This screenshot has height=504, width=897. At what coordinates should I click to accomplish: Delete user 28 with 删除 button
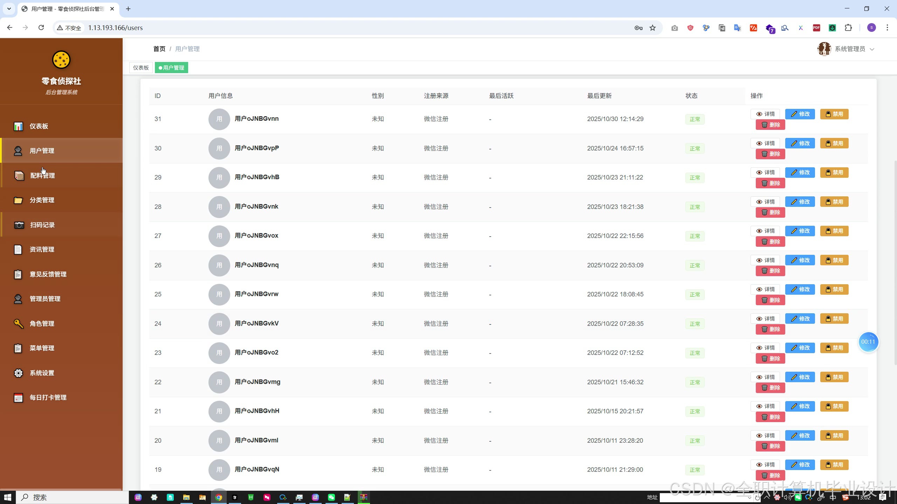770,212
